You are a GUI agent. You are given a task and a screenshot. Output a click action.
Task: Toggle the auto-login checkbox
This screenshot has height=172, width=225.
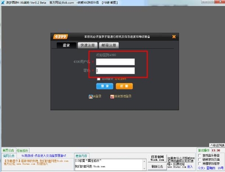point(99,79)
